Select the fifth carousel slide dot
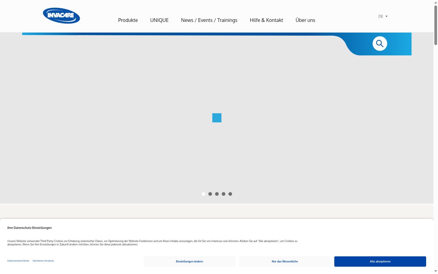438x274 pixels. [230, 194]
